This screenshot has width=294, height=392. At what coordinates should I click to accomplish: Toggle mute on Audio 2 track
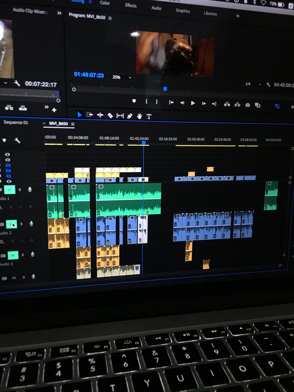tap(11, 224)
